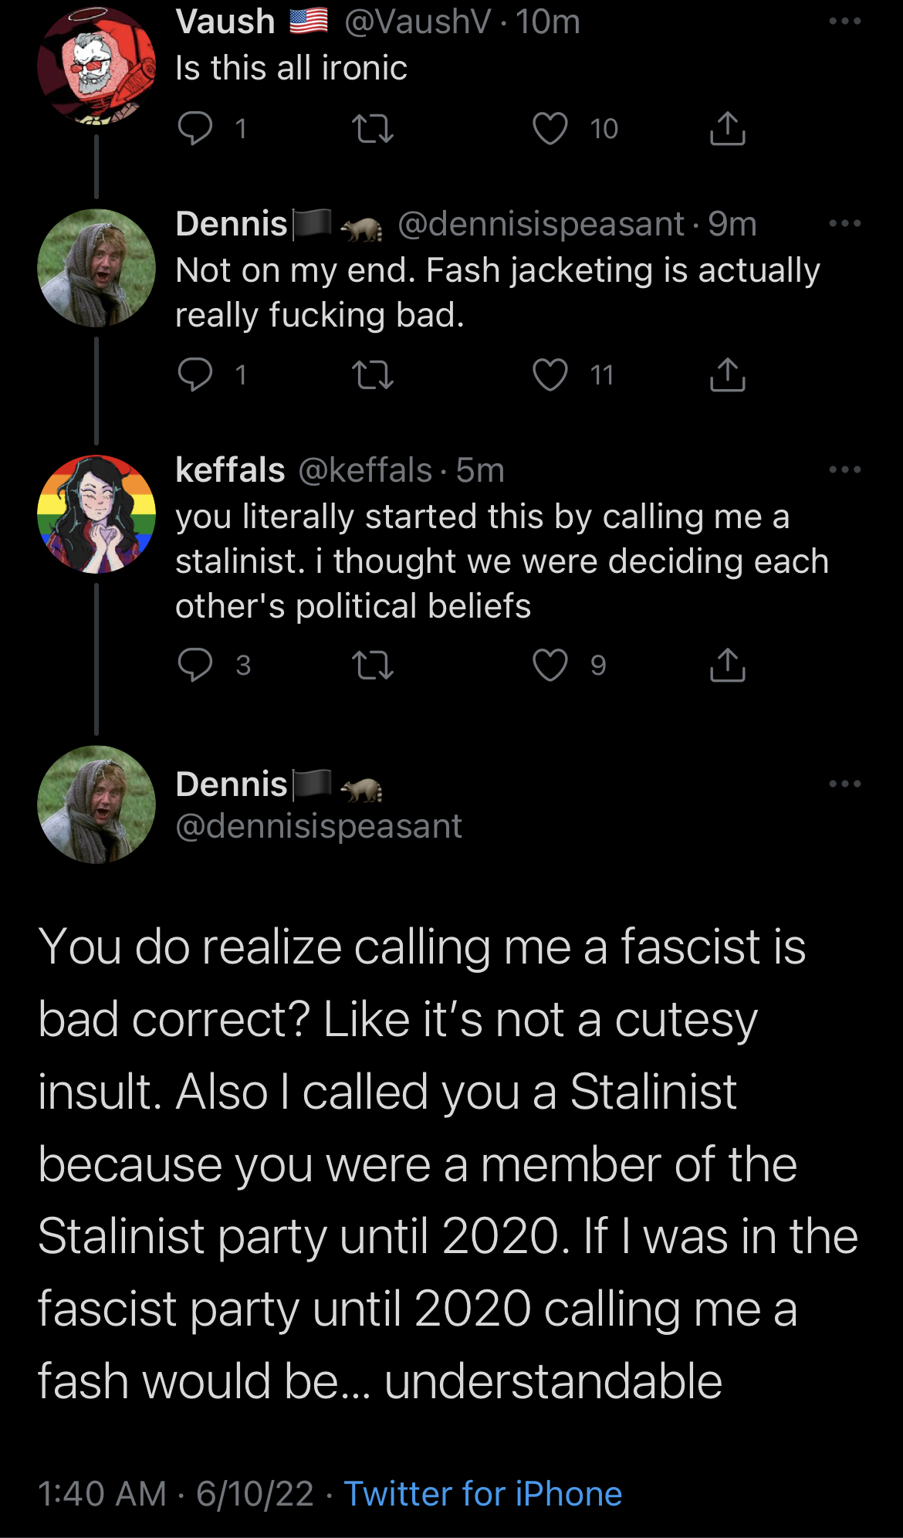The width and height of the screenshot is (903, 1538).
Task: Retweet Vaush's "Is this all ironic" tweet
Action: tap(373, 129)
